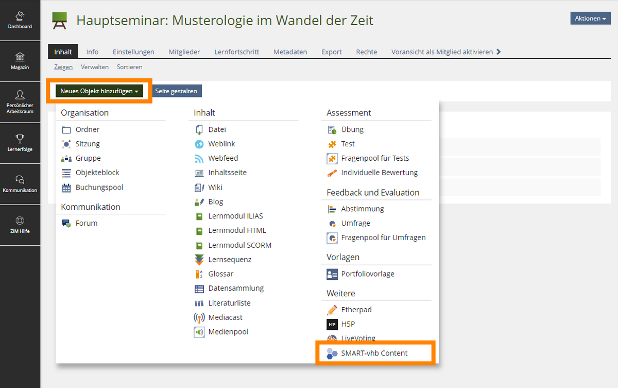
Task: Open the Export tab
Action: click(x=332, y=52)
